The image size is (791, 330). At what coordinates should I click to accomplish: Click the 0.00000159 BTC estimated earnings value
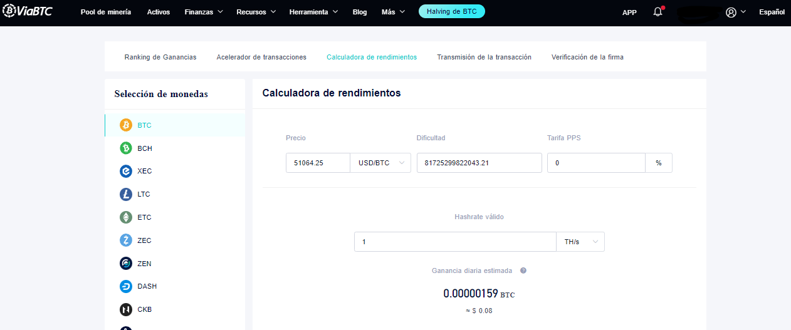pyautogui.click(x=479, y=294)
